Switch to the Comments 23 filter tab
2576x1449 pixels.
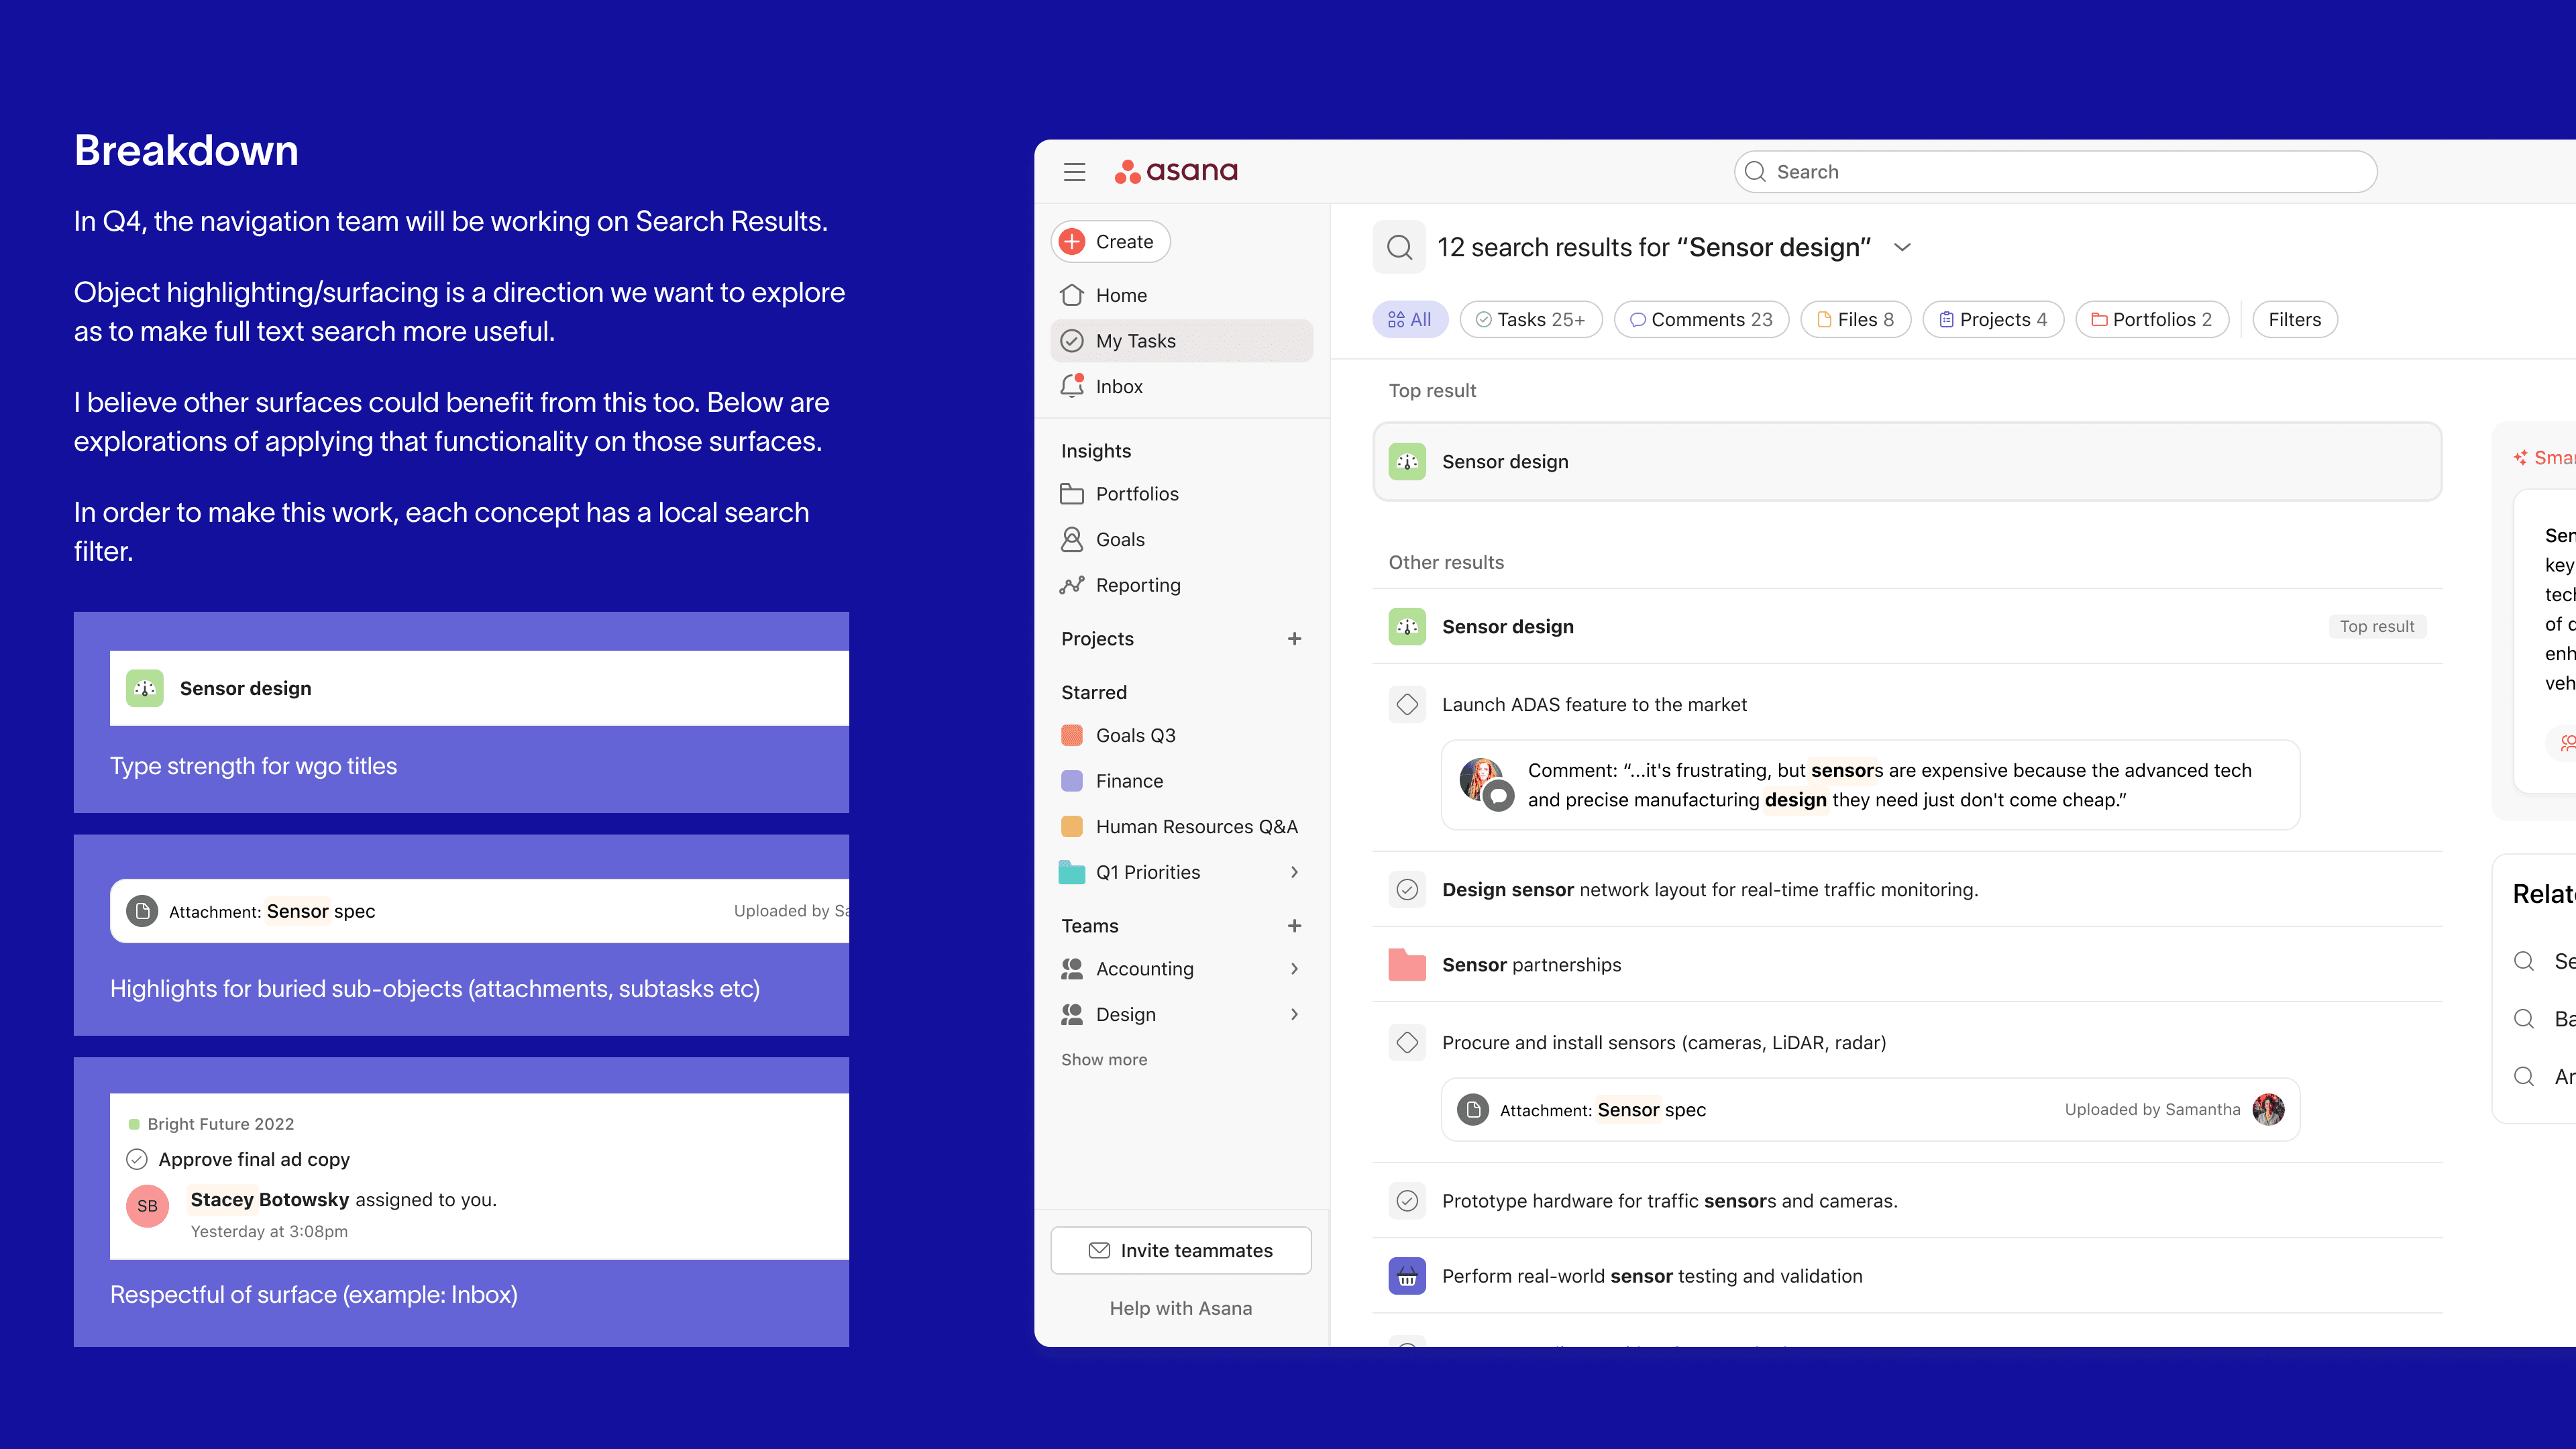pyautogui.click(x=1701, y=319)
